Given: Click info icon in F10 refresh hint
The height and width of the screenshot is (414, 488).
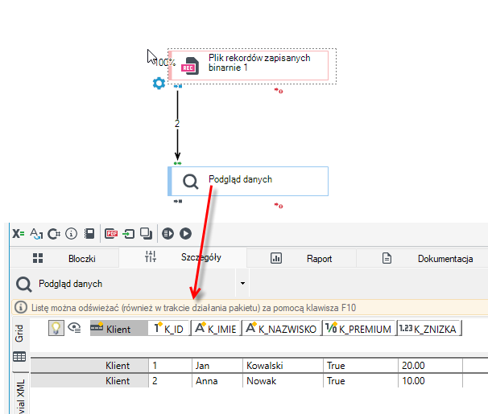Looking at the screenshot, I should pyautogui.click(x=21, y=307).
